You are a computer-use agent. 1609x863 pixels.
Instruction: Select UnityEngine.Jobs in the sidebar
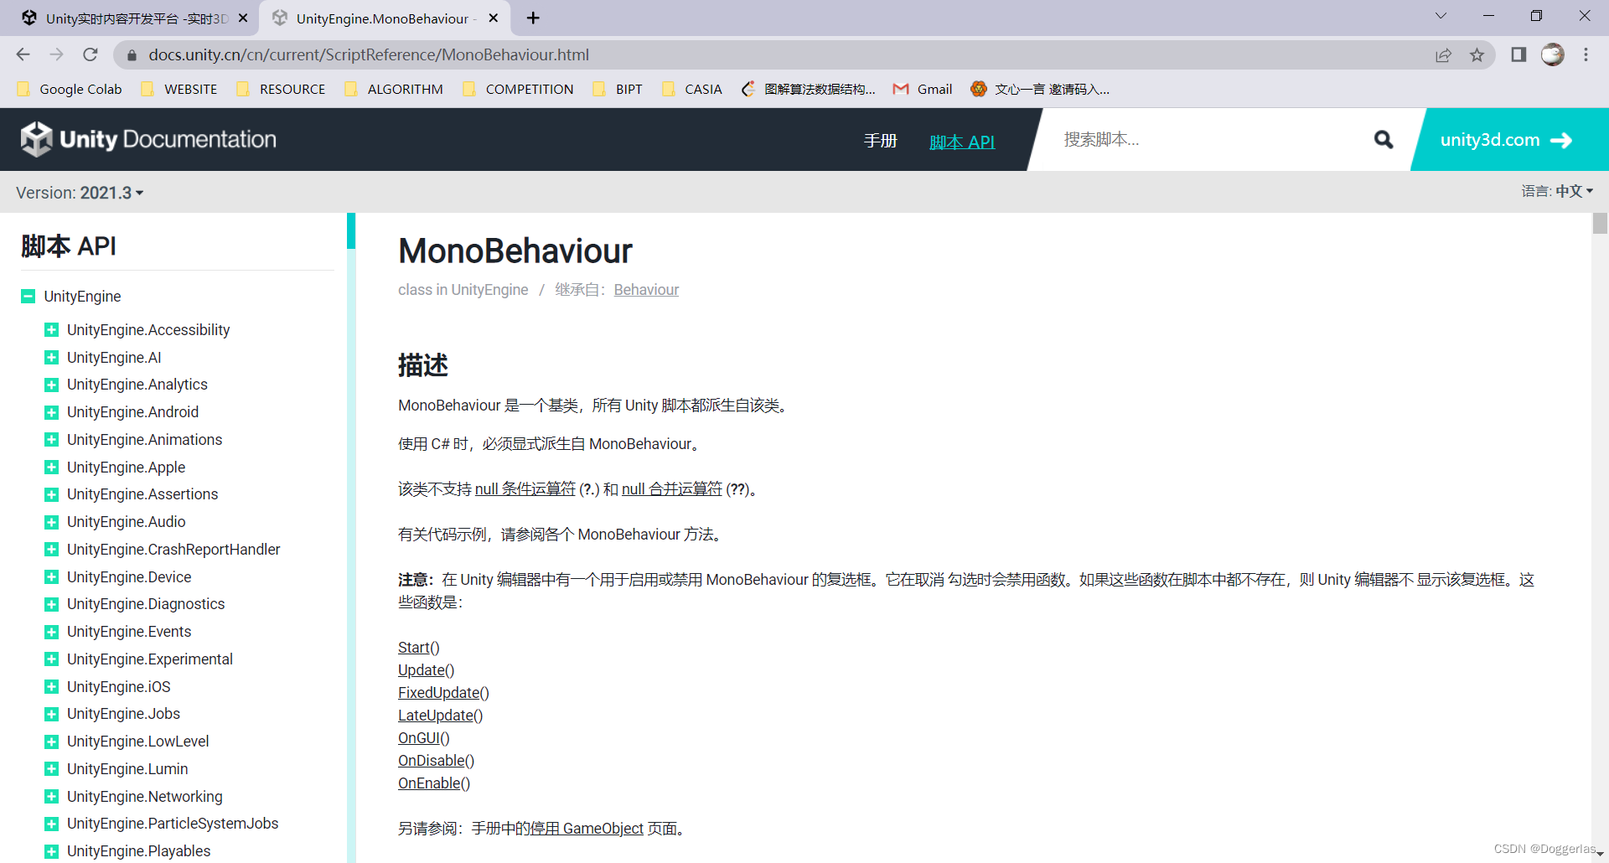123,714
